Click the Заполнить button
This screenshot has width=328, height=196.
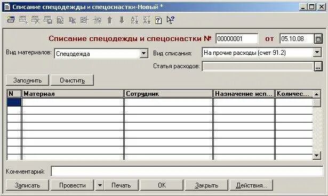[x=27, y=80]
